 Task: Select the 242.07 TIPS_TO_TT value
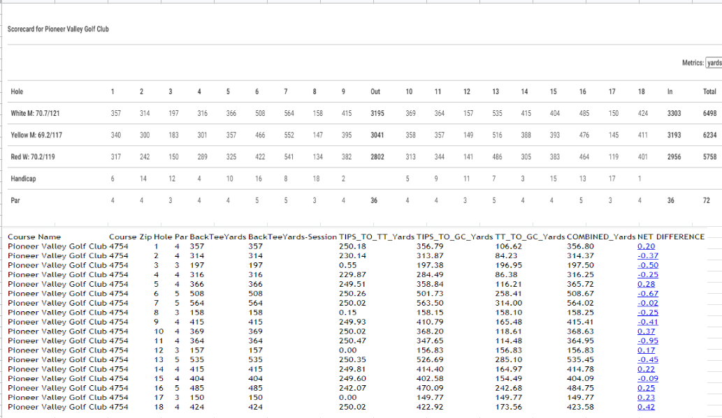[352, 388]
